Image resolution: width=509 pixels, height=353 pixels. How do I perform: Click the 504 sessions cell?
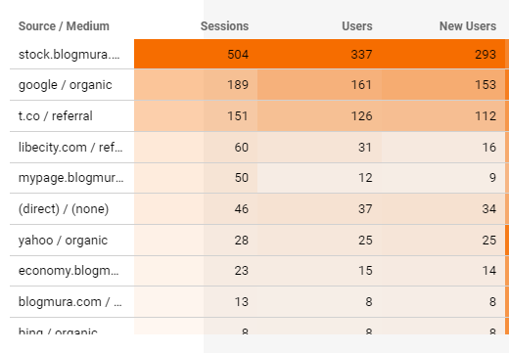point(196,54)
